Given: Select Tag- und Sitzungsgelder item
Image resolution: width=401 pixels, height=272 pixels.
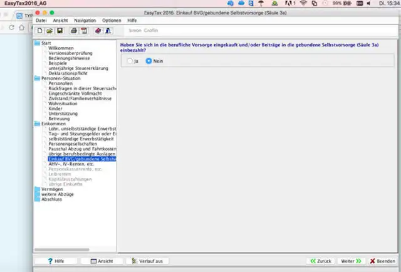Looking at the screenshot, I should pyautogui.click(x=82, y=134).
